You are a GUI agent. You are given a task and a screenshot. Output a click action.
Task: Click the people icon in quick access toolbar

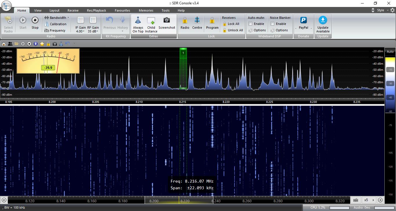[10, 44]
